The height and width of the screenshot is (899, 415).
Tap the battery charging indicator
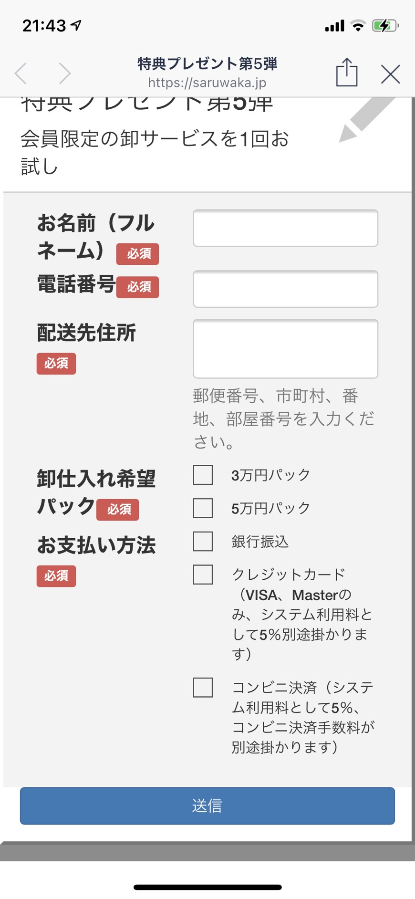385,25
